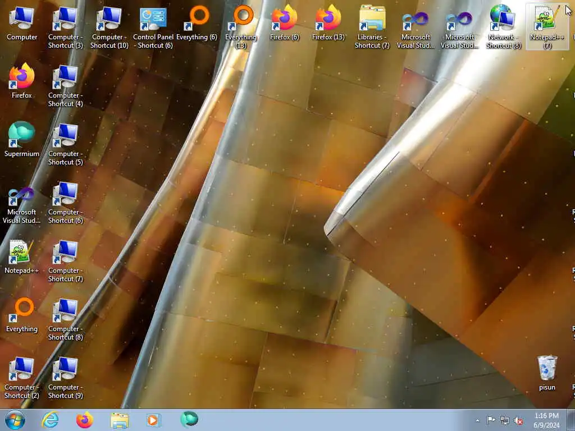Click the Show Desktop strip on the taskbar

571,420
